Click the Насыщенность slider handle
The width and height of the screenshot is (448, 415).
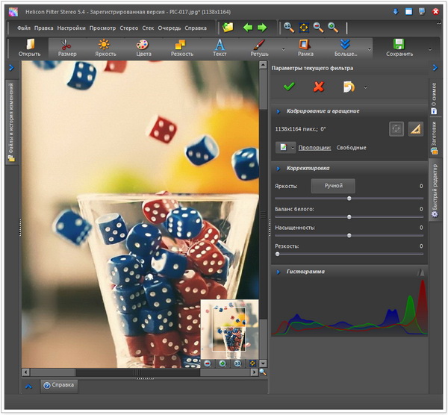click(x=349, y=235)
